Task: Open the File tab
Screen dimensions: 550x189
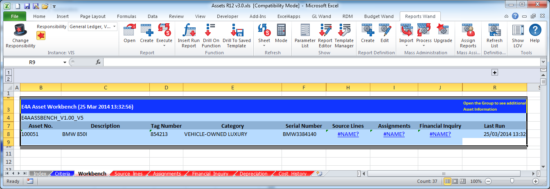Action: (x=14, y=16)
